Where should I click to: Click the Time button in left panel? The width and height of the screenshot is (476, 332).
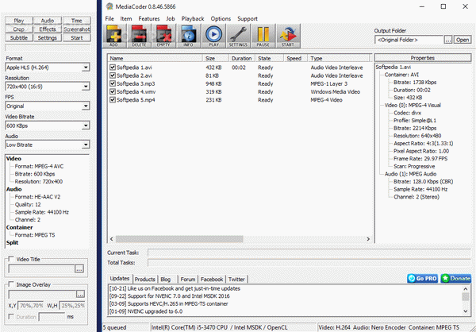point(77,21)
